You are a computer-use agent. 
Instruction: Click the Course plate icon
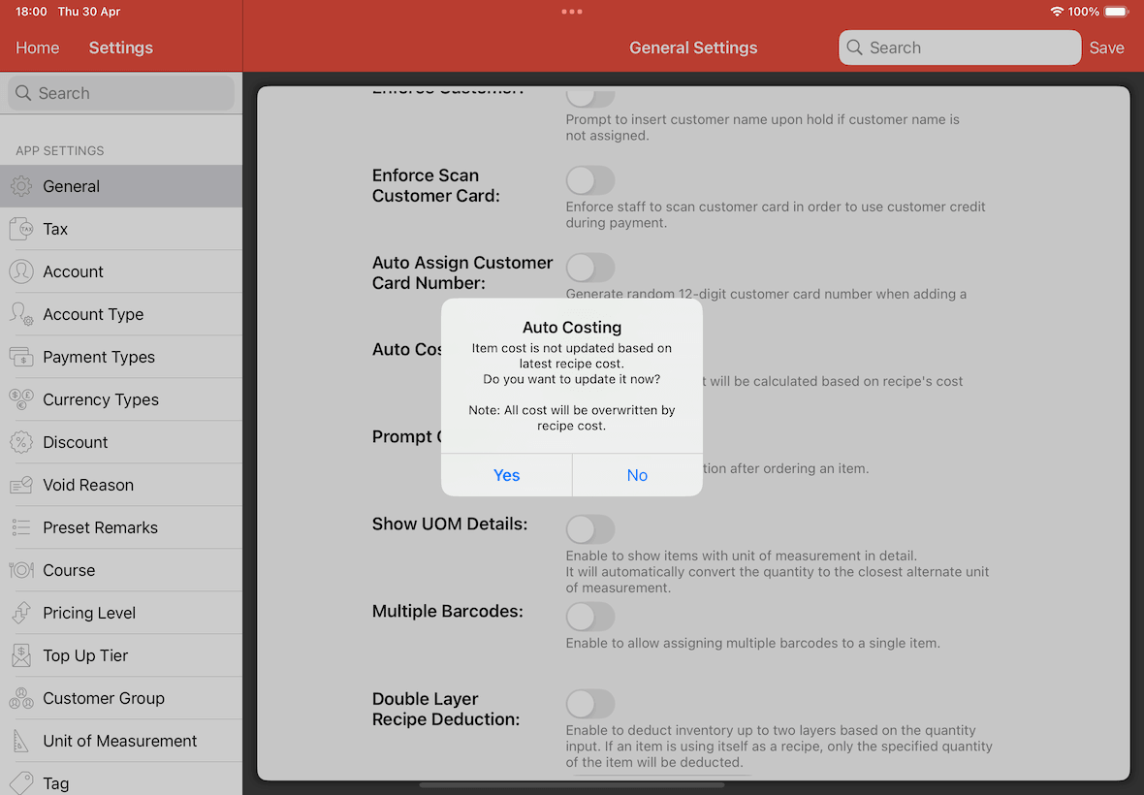coord(21,570)
